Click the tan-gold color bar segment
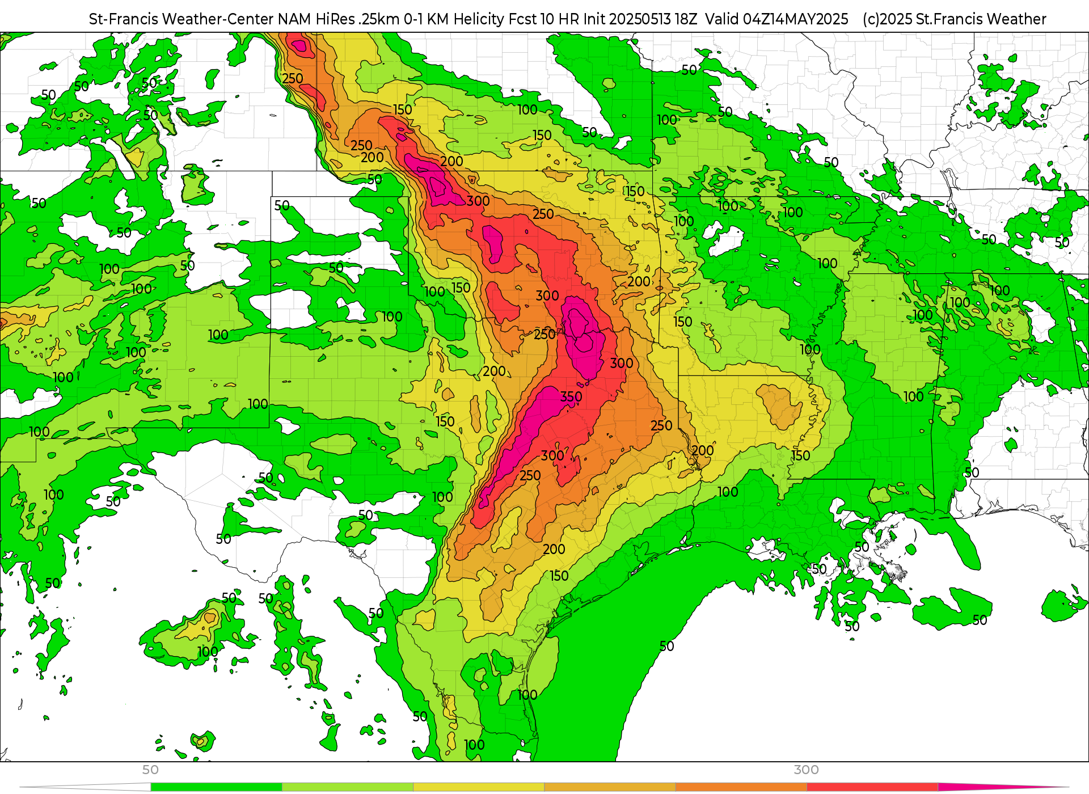Screen dimensions: 1089x794 coord(610,787)
